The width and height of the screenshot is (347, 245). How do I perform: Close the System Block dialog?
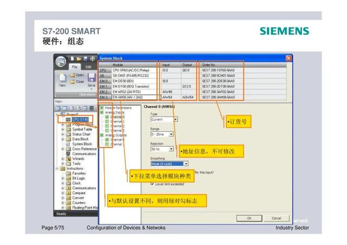click(x=288, y=58)
